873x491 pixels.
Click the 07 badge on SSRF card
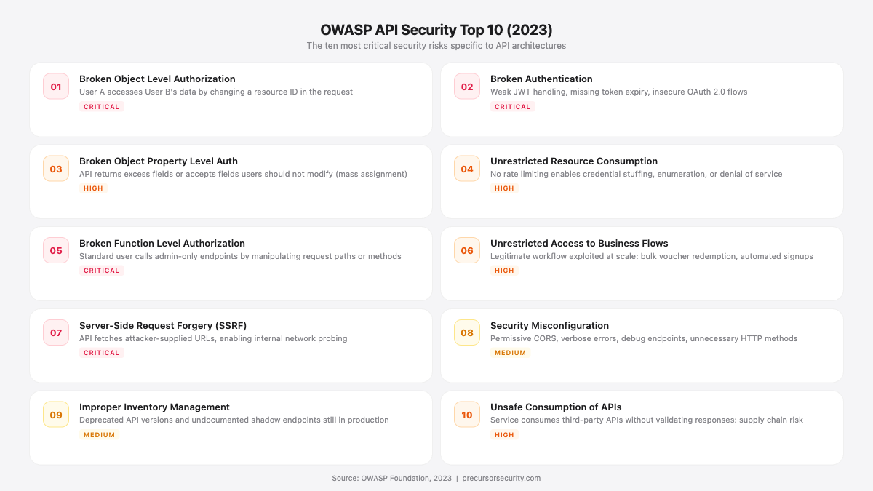pos(55,332)
